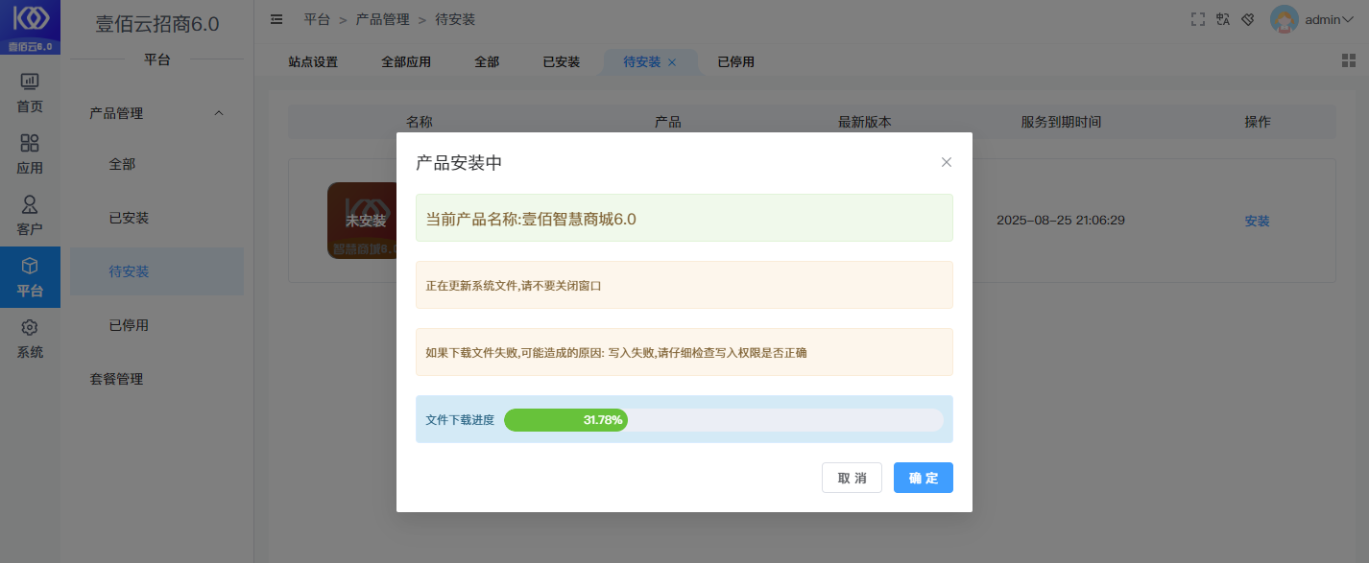Close the 待安装 tab
Screen dimensions: 1369x563
[x=672, y=62]
